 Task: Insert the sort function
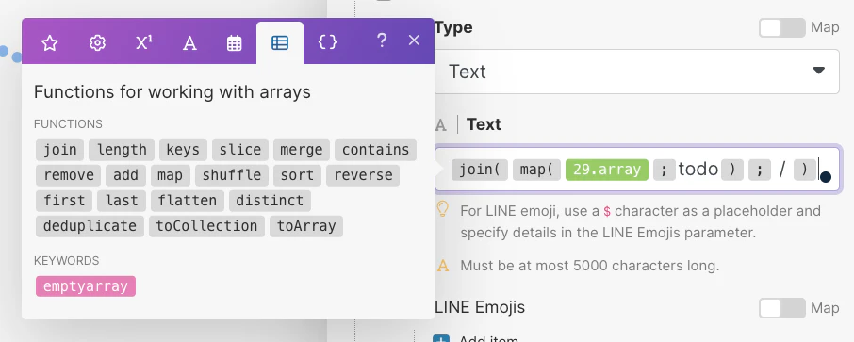tap(297, 175)
